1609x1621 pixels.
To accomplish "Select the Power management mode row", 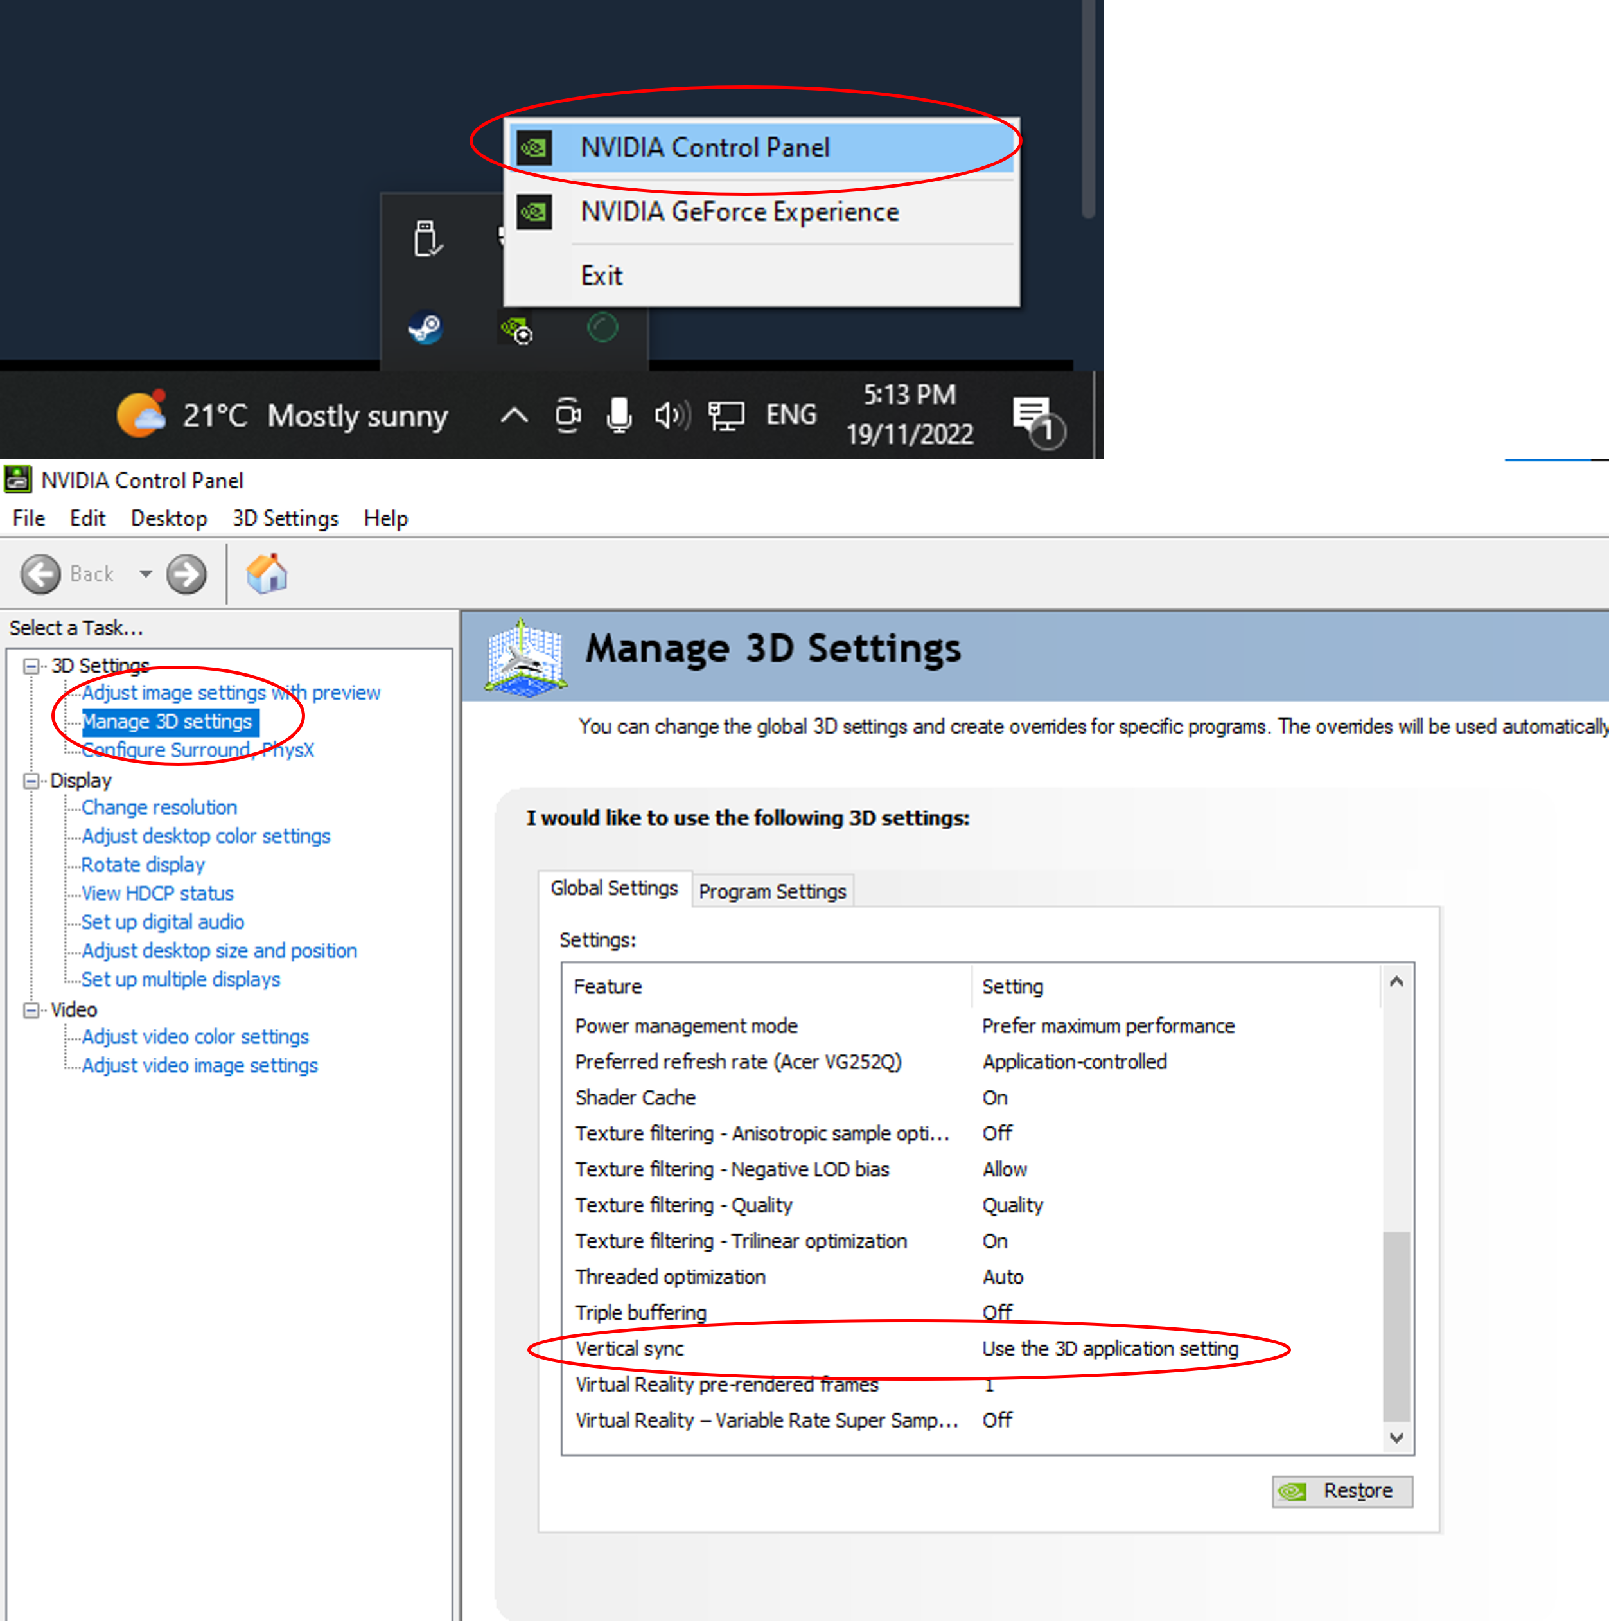I will point(972,1026).
